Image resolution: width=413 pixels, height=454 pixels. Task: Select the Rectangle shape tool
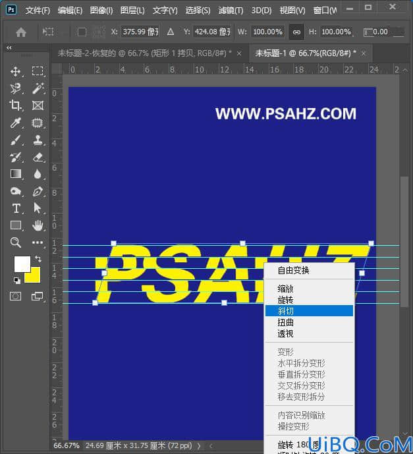15,225
